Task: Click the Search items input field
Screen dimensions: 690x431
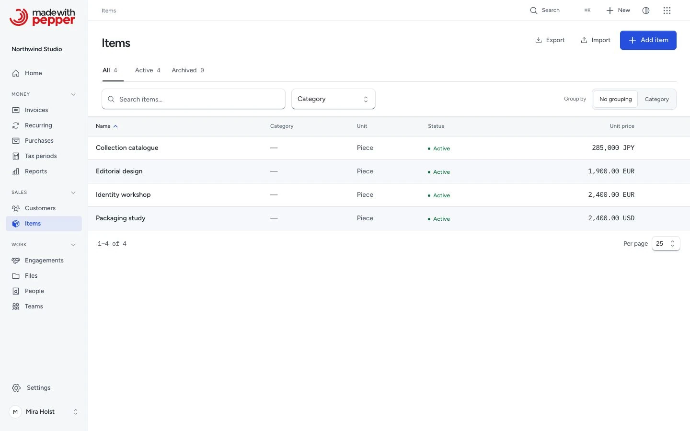Action: 194,99
